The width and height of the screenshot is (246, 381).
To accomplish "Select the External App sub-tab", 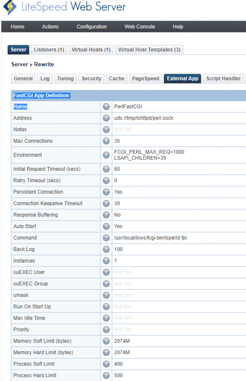I will coord(182,79).
